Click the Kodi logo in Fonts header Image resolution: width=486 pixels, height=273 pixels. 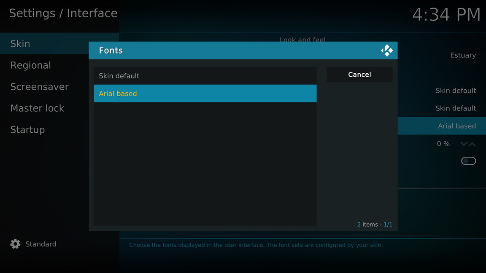click(387, 51)
